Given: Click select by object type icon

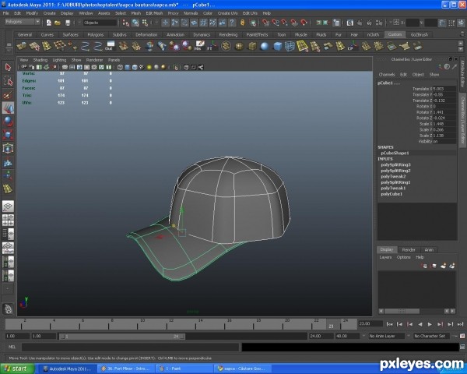Looking at the screenshot, I should (135, 23).
